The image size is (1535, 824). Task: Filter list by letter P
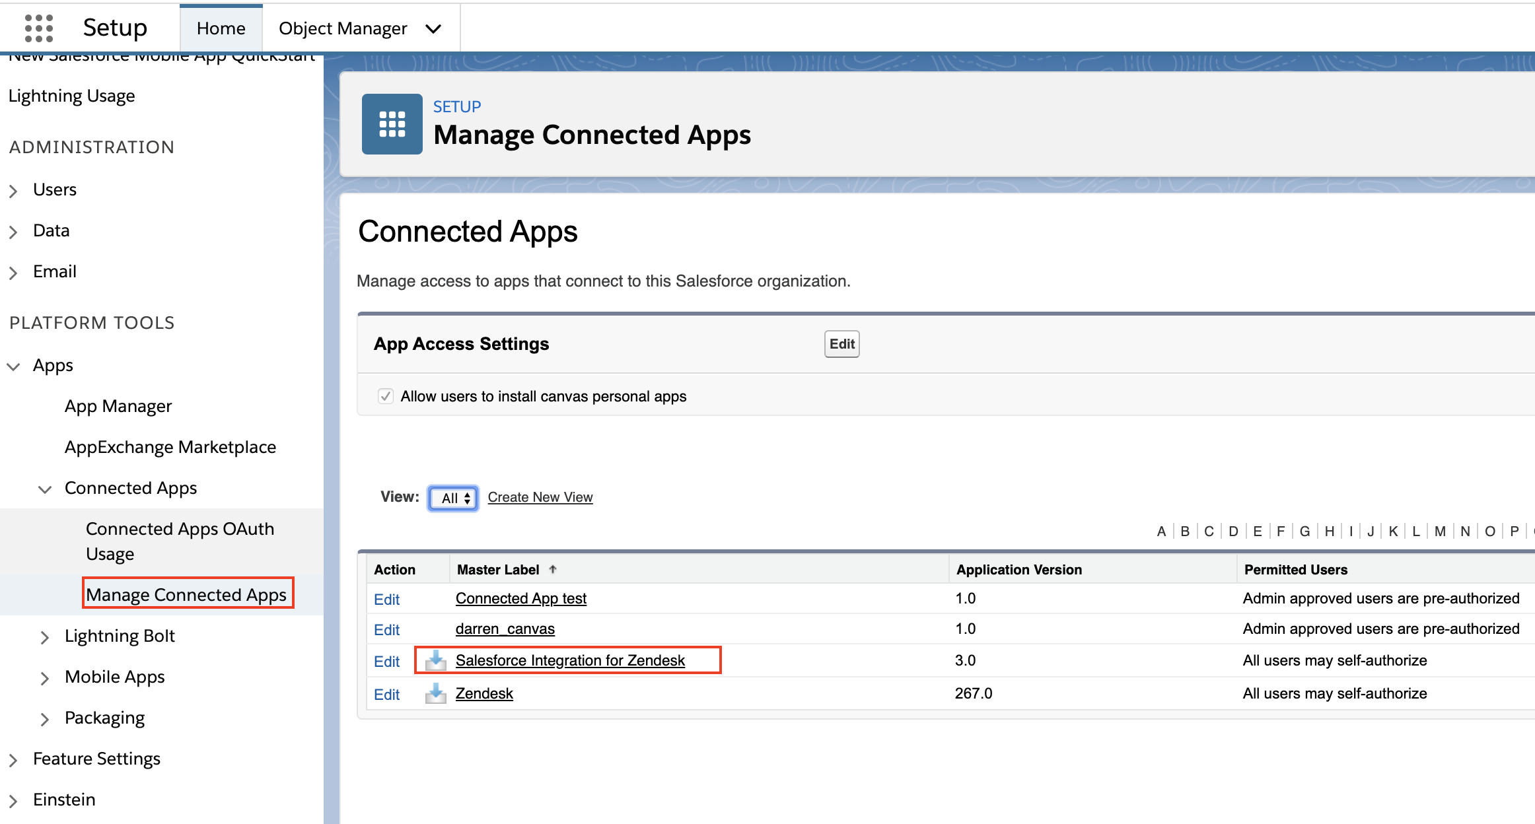(x=1514, y=532)
